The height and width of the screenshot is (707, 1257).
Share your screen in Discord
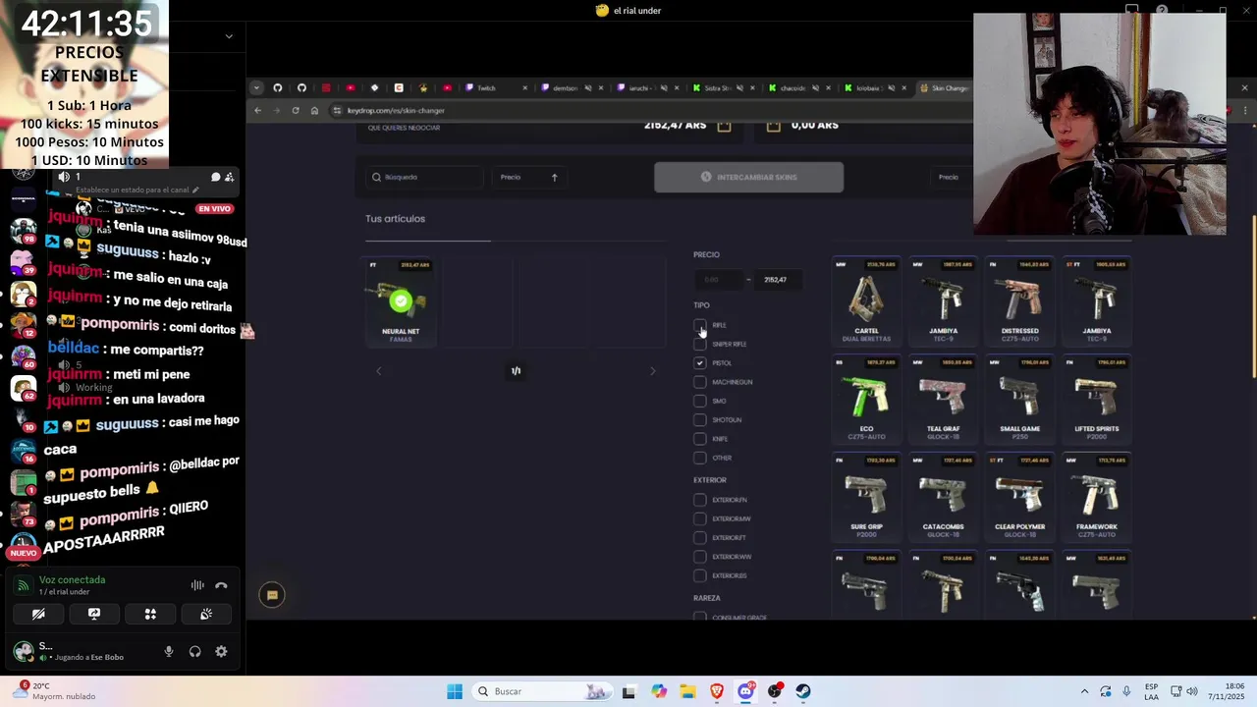click(x=94, y=614)
